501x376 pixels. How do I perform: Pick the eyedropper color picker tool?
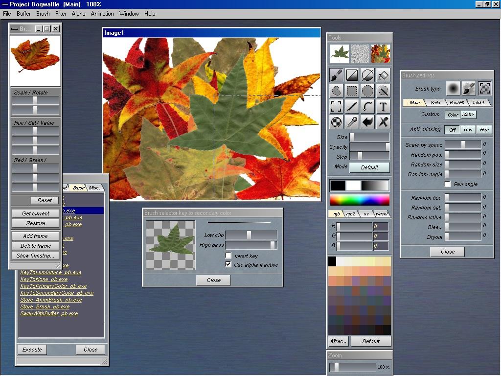(352, 122)
